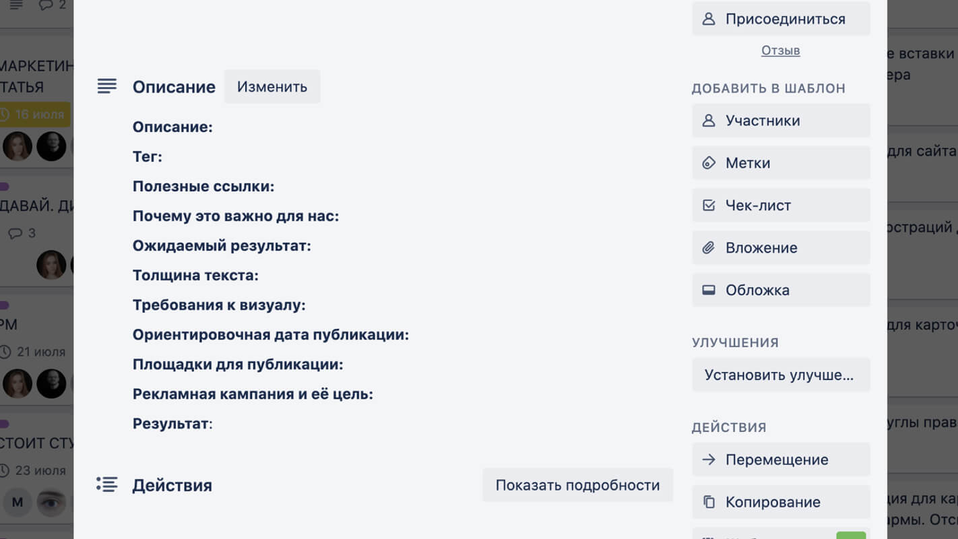Click the lines icon beside the Описание heading
The width and height of the screenshot is (958, 539).
tap(106, 86)
